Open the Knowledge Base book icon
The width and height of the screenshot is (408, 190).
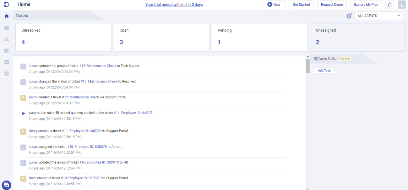7,50
